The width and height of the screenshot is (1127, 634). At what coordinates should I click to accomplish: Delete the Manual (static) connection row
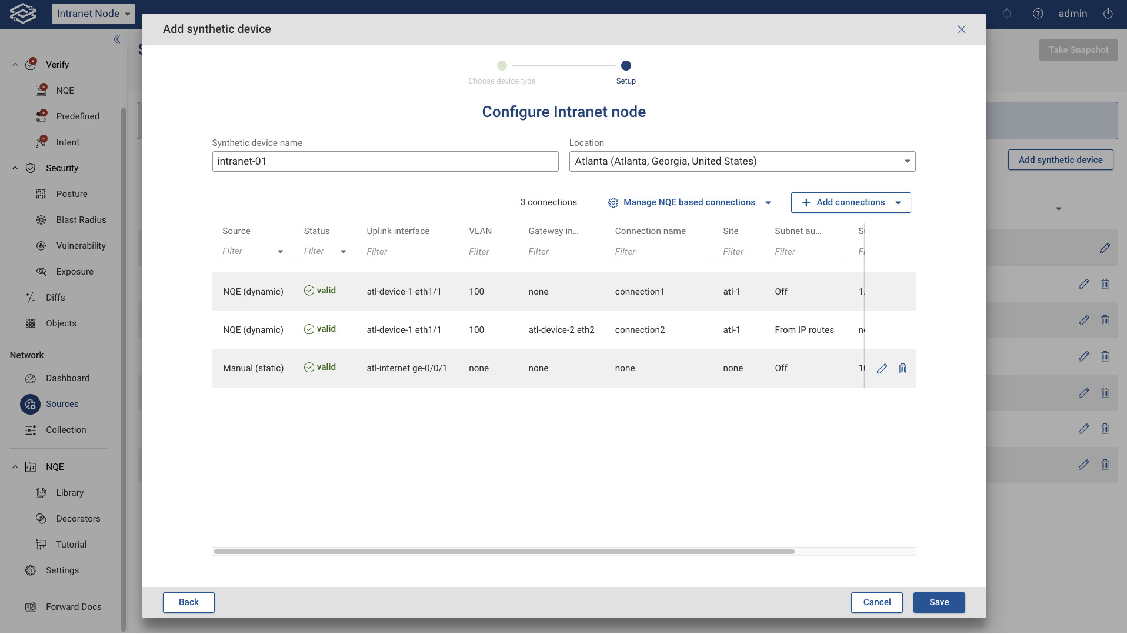pos(903,369)
